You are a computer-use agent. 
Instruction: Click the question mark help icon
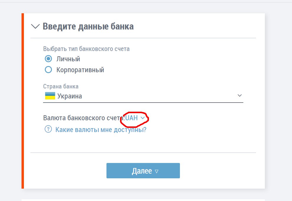48,129
